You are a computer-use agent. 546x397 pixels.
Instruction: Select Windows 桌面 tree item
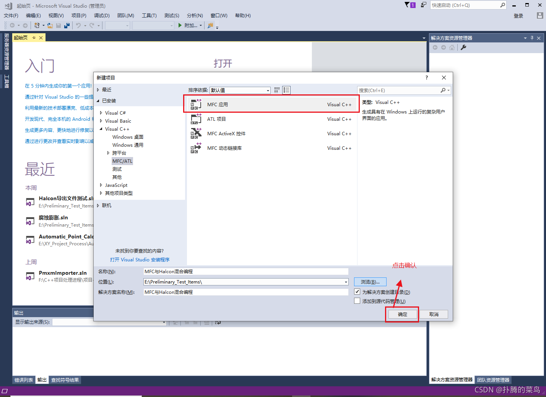click(128, 137)
